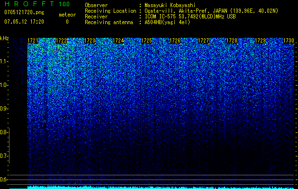298x189 pixels.
Task: Click the Receiving Location label
Action: [x=110, y=11]
